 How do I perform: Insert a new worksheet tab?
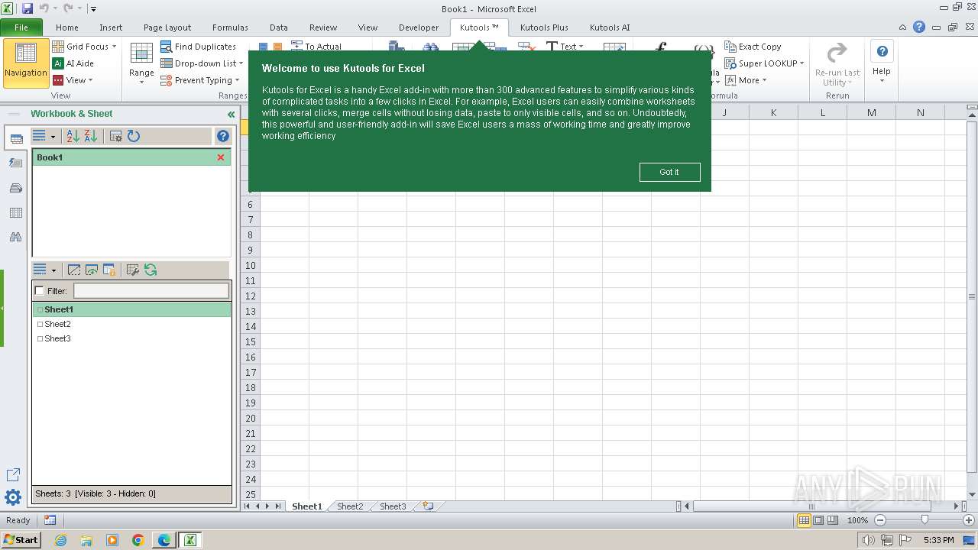tap(429, 506)
